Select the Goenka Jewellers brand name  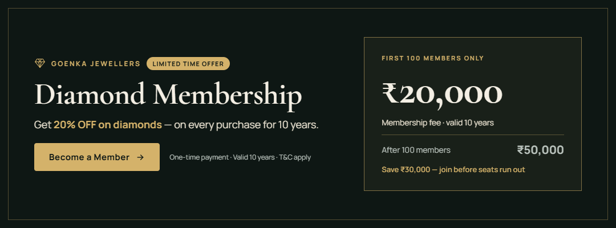[x=95, y=64]
